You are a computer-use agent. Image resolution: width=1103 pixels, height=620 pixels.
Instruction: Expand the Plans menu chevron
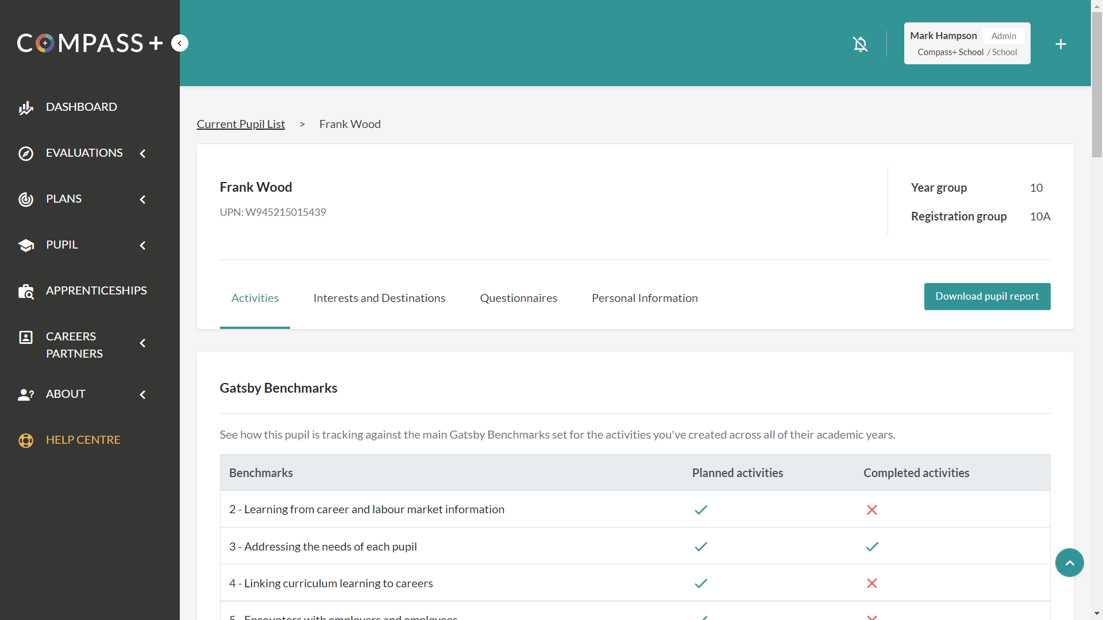pyautogui.click(x=142, y=199)
